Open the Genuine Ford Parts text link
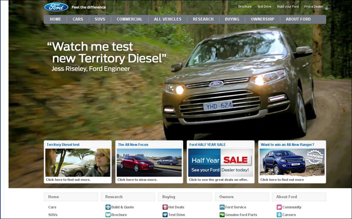 (241, 215)
